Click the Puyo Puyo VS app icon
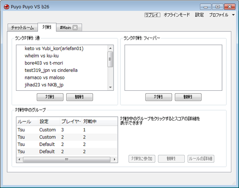This screenshot has width=239, height=188. pyautogui.click(x=6, y=7)
